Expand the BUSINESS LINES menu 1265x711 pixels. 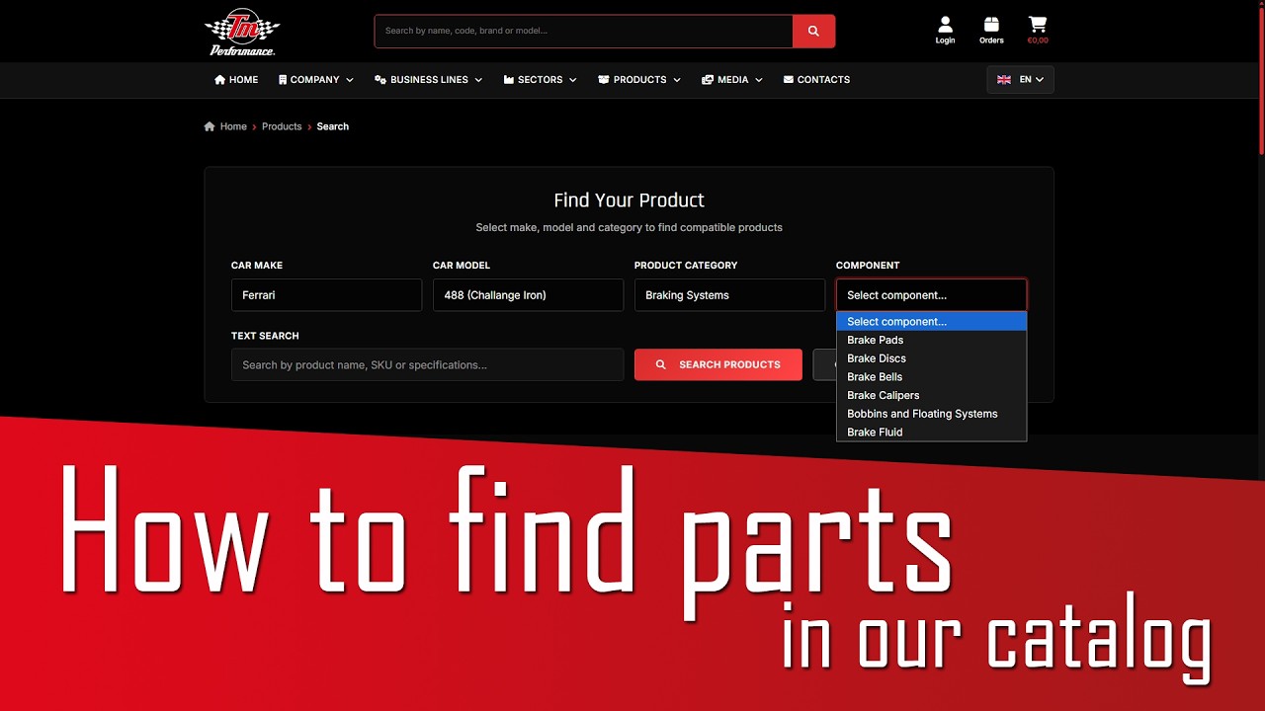[429, 80]
